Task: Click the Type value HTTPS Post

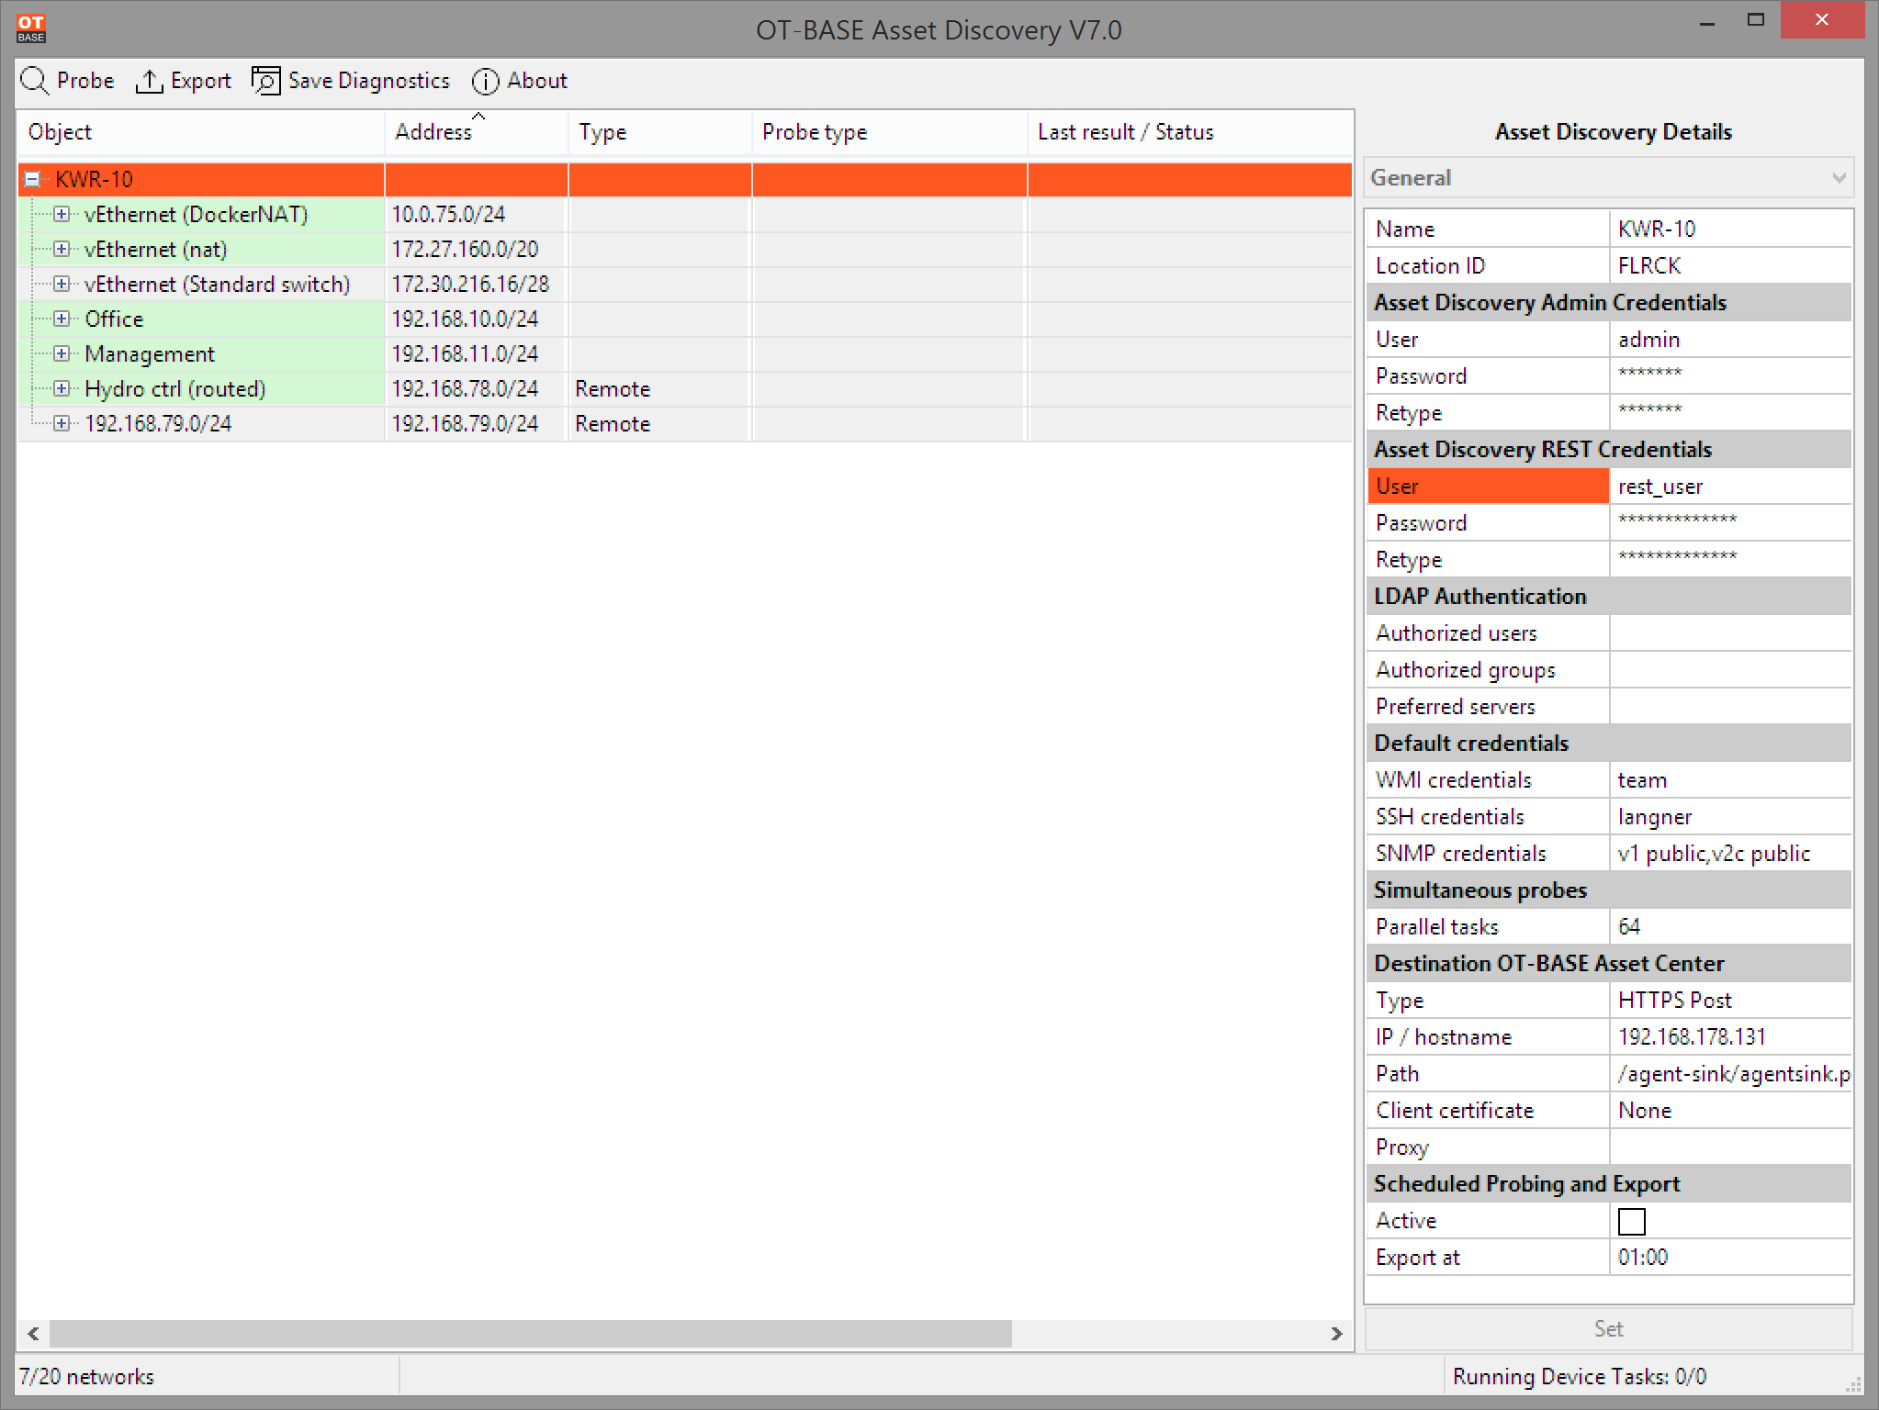Action: (1730, 1000)
